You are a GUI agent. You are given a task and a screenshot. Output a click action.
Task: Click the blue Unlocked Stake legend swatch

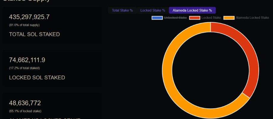tap(157, 18)
